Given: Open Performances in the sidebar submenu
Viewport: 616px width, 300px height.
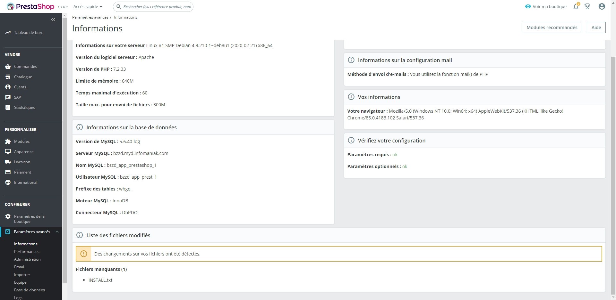Looking at the screenshot, I should (x=27, y=252).
